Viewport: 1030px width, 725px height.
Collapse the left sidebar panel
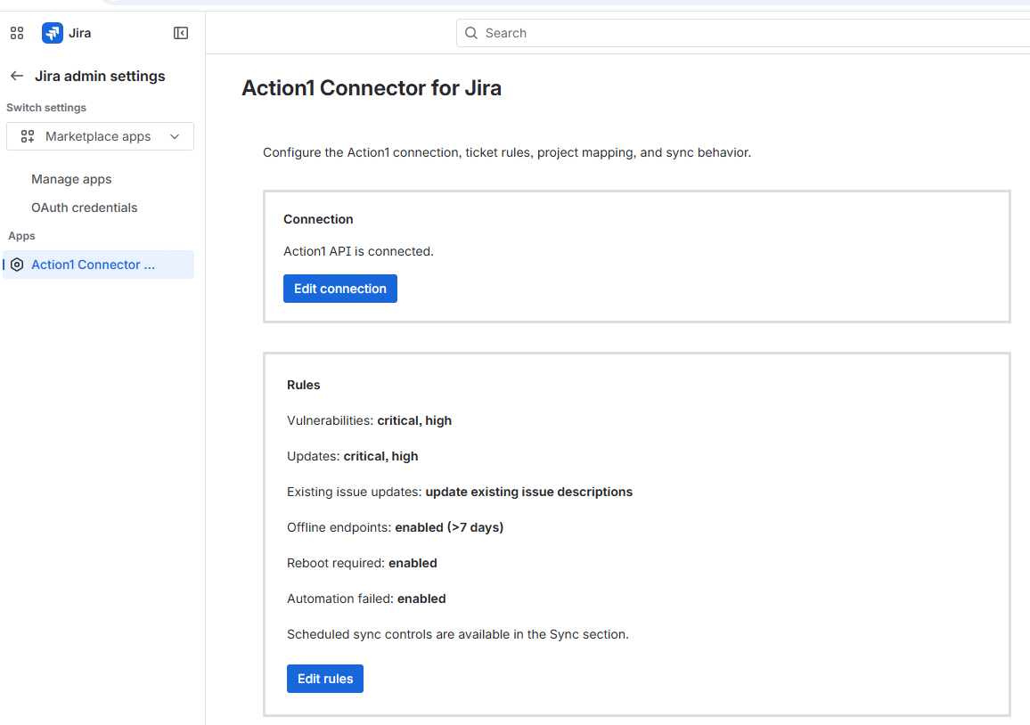pos(180,33)
